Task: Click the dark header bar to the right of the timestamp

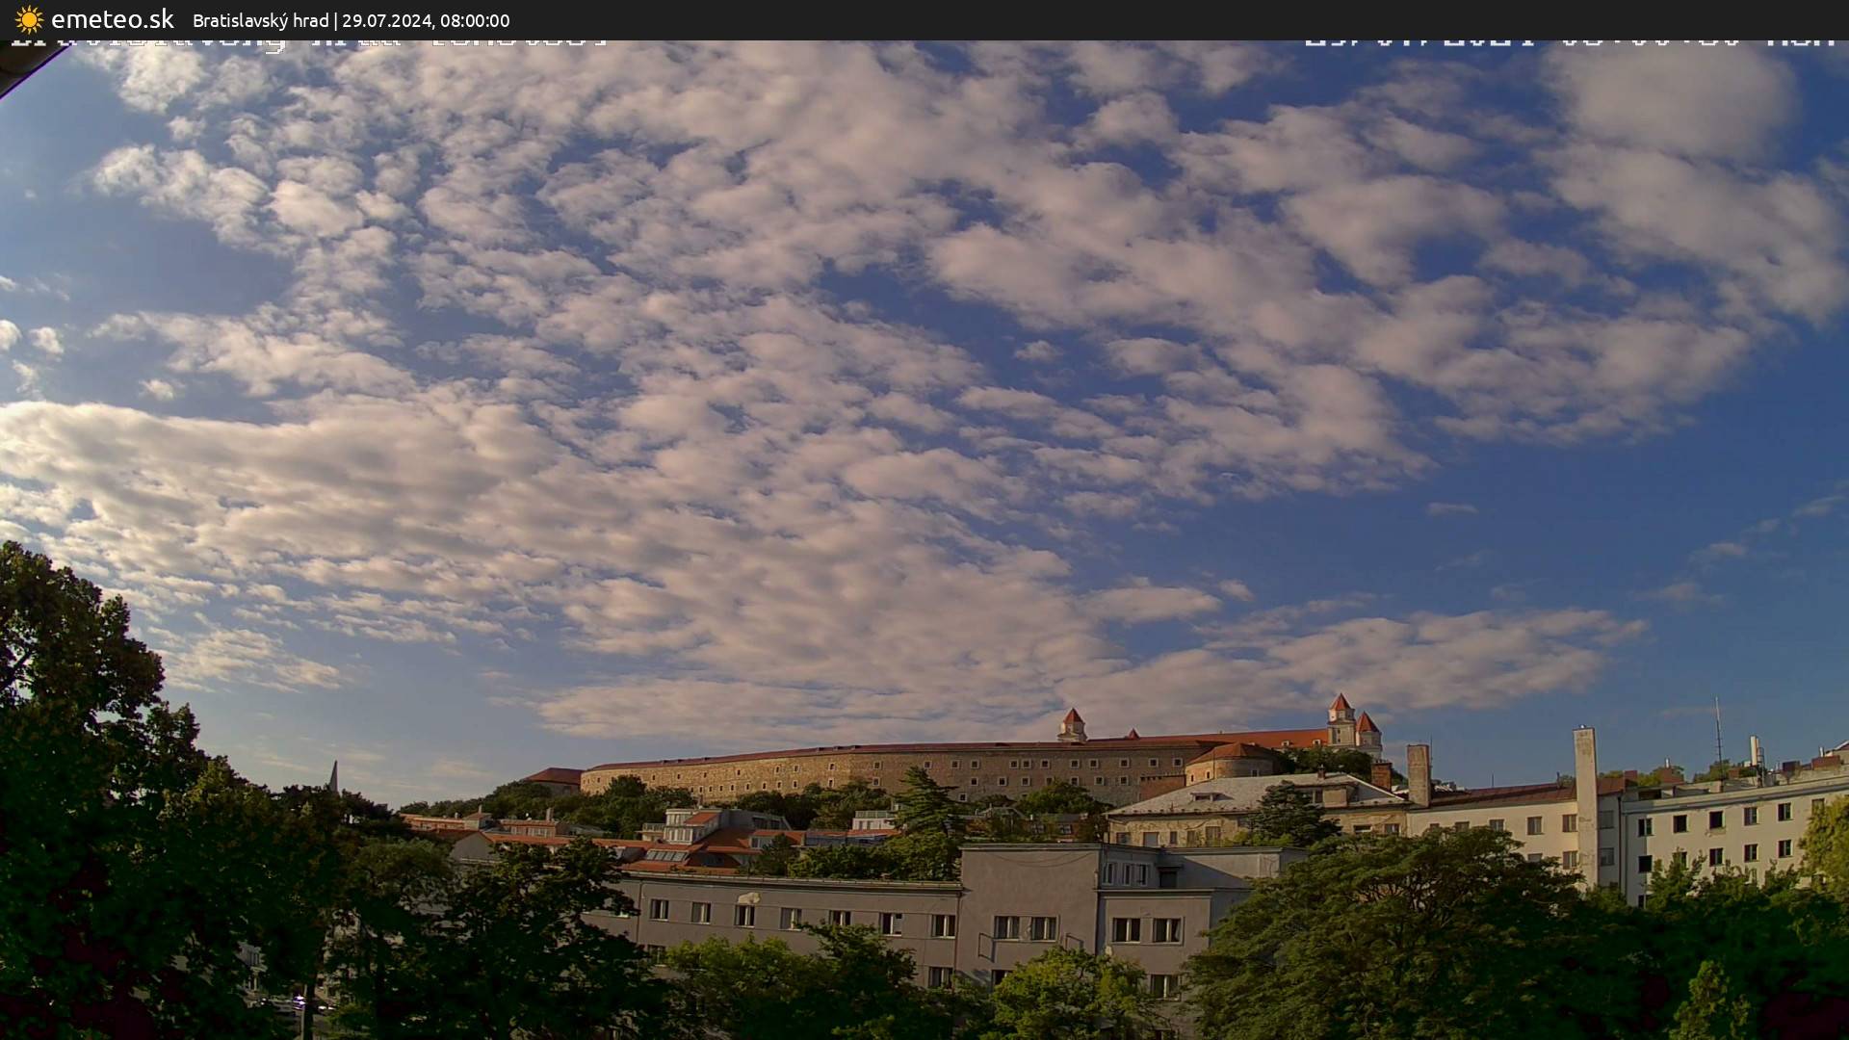Action: 1156,19
